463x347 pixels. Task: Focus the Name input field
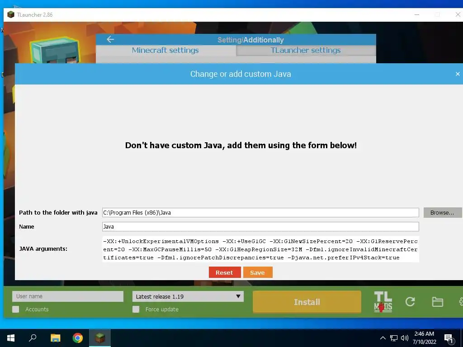[x=260, y=227]
